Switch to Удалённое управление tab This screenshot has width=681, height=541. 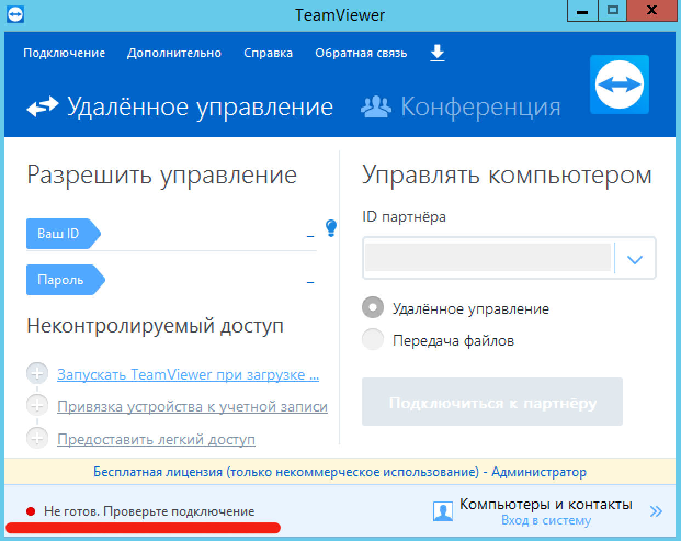(x=180, y=106)
